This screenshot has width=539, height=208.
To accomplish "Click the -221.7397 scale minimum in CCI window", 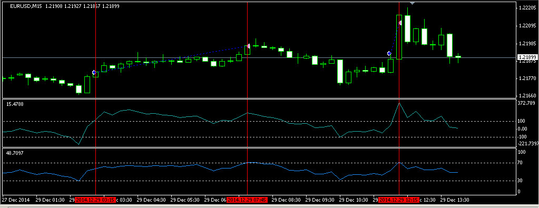I will (528, 143).
